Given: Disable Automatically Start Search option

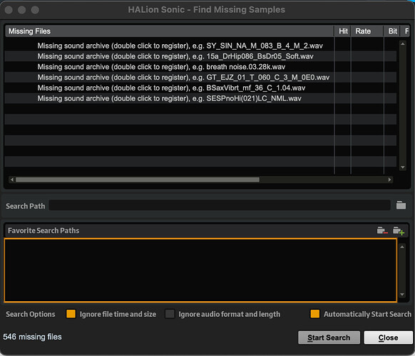Looking at the screenshot, I should pyautogui.click(x=314, y=314).
